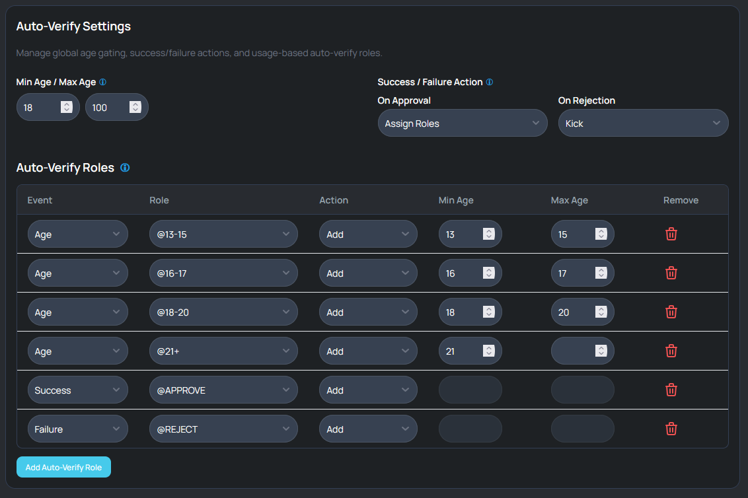Click Add Auto-Verify Role button

(x=63, y=467)
